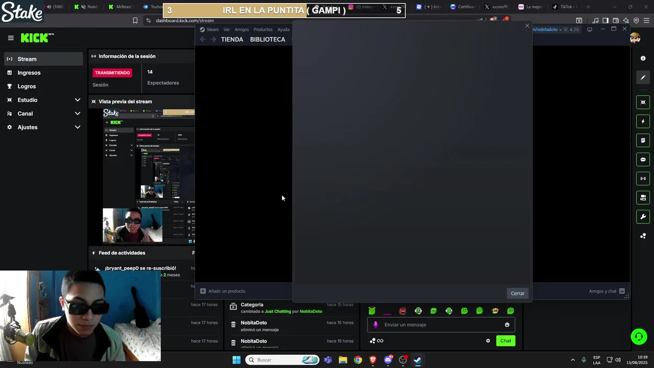Viewport: 654px width, 368px height.
Task: Click TRANSMITIENDO status badge
Action: 112,73
